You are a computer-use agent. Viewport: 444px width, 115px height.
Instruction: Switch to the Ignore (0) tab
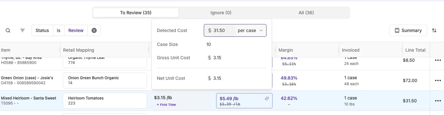pyautogui.click(x=221, y=13)
